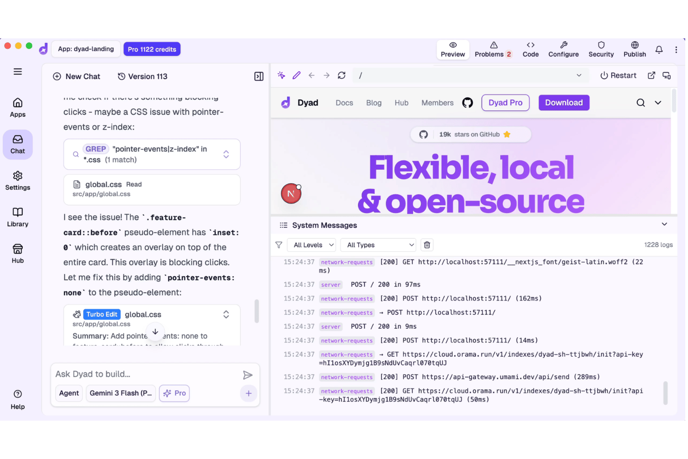Click the 19k stars on GitHub badge
This screenshot has width=688, height=459.
(470, 134)
